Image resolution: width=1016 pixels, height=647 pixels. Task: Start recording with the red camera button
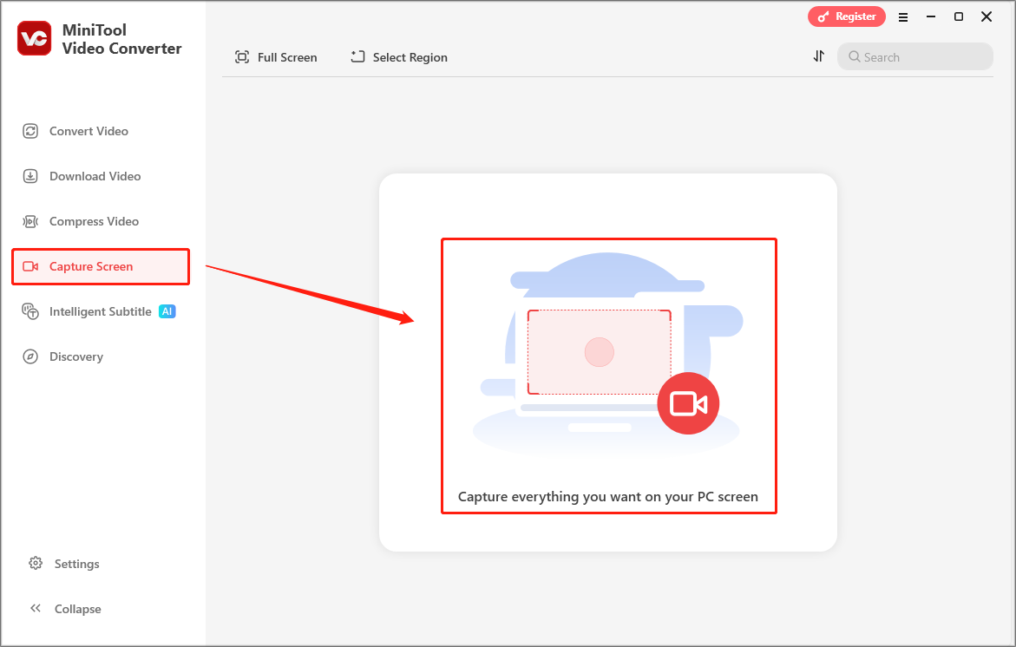click(689, 402)
